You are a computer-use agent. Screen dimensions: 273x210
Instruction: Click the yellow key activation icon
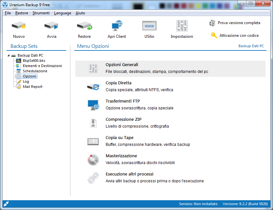214,35
